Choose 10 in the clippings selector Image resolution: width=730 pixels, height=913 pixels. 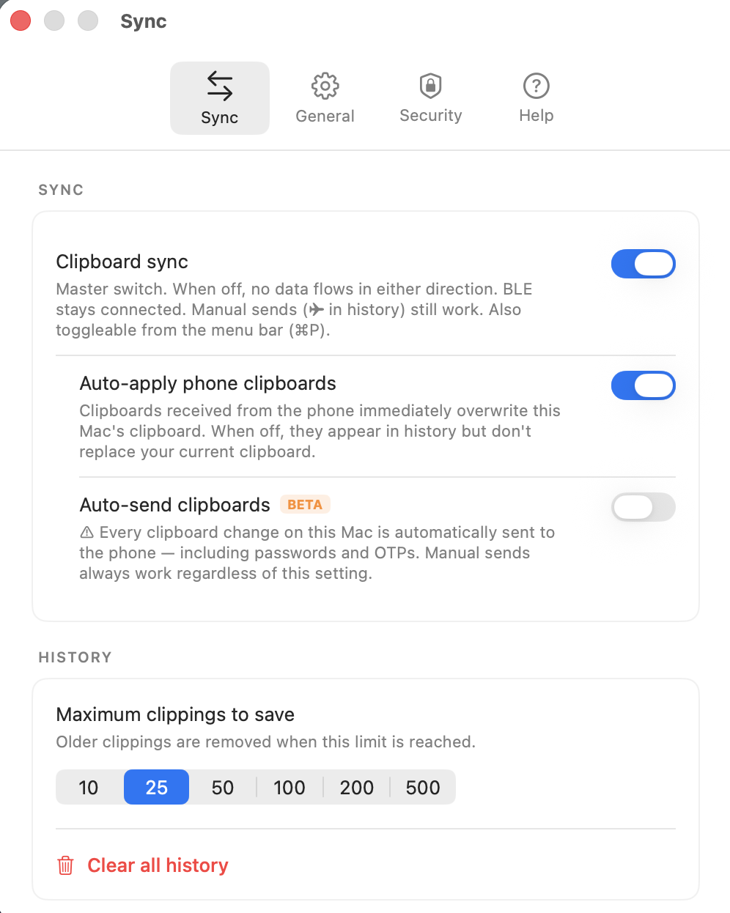pyautogui.click(x=88, y=787)
